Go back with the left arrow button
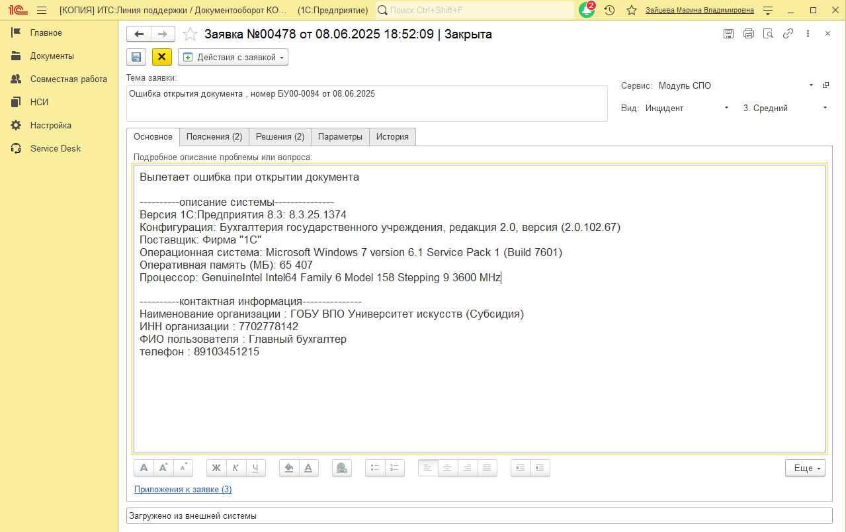This screenshot has width=846, height=532. click(139, 34)
